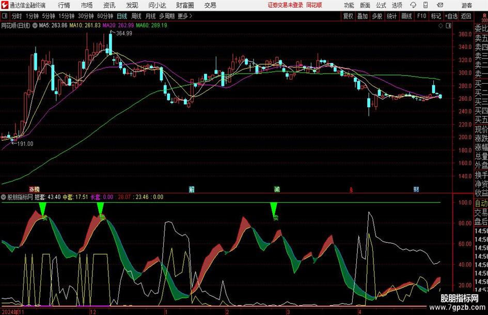Click the MA10: 261.83 indicator value
The image size is (488, 315).
85,25
